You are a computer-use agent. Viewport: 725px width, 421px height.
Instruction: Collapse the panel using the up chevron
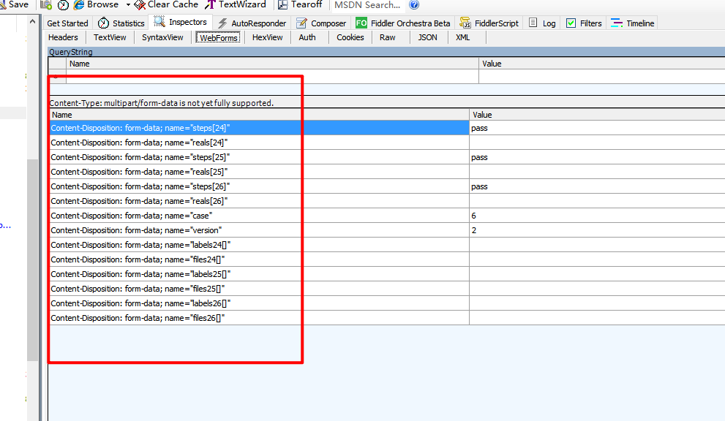(x=32, y=20)
